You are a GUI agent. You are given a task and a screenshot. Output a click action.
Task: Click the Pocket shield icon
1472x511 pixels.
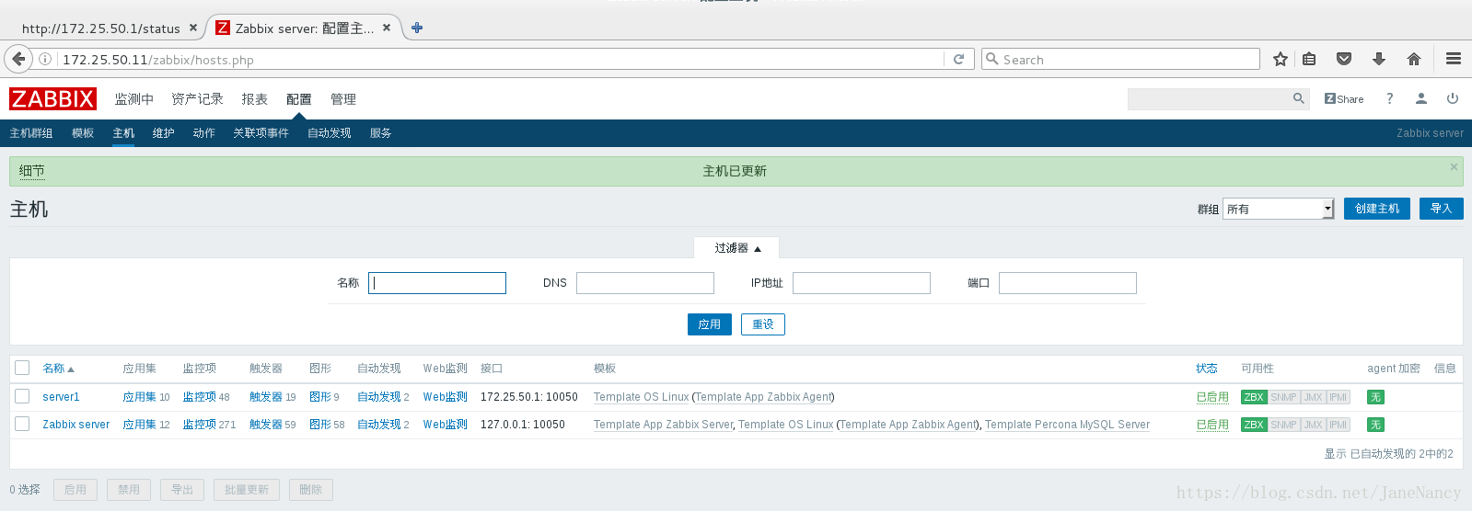[1344, 59]
